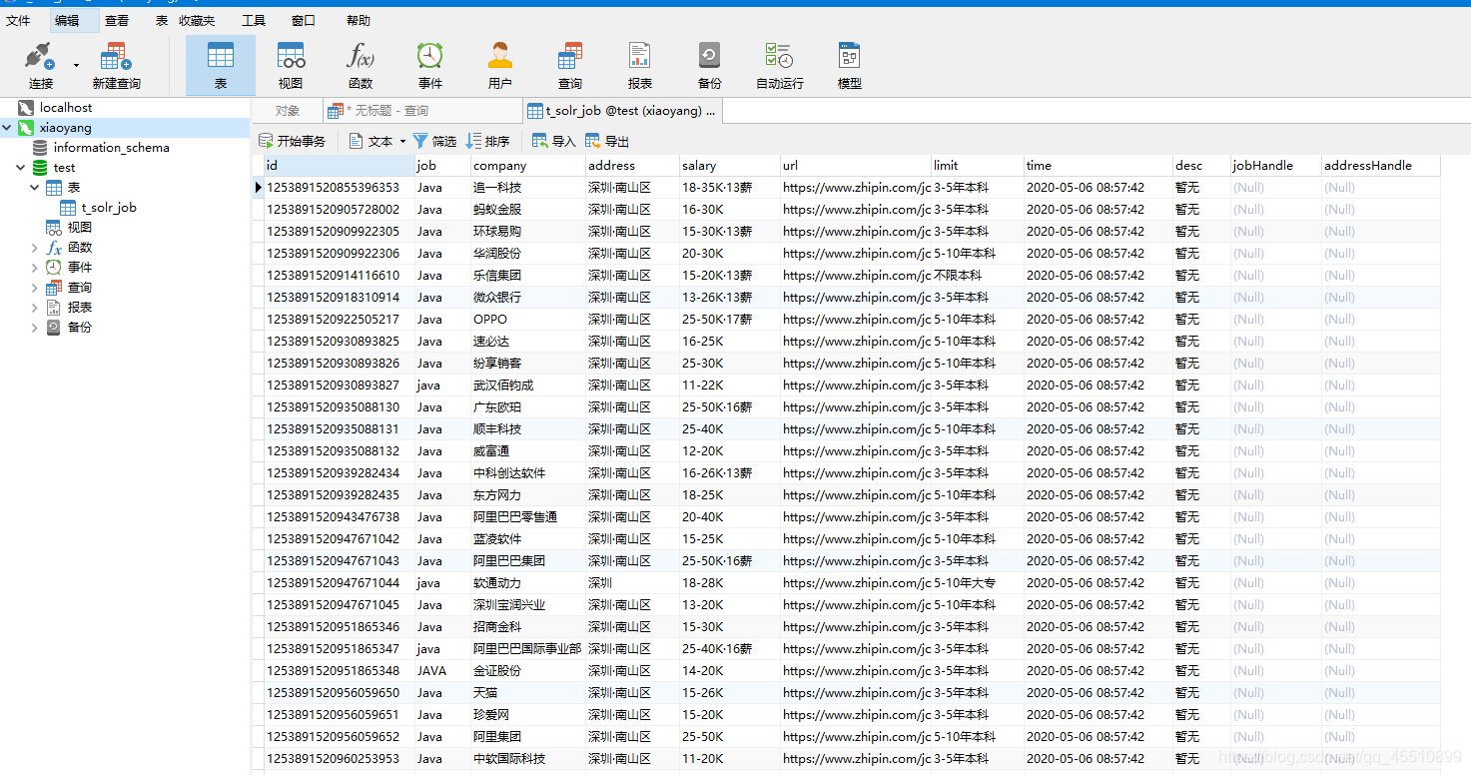Select the 中软国际科技 company cell
Image resolution: width=1471 pixels, height=775 pixels.
tap(527, 759)
